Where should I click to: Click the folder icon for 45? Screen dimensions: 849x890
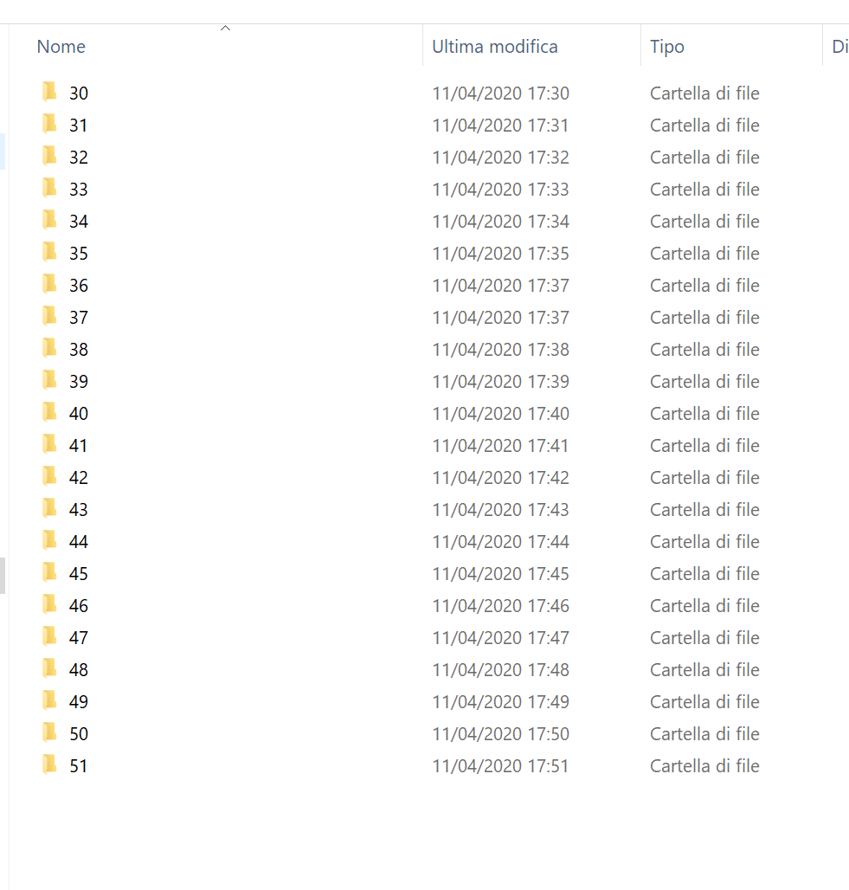coord(50,572)
